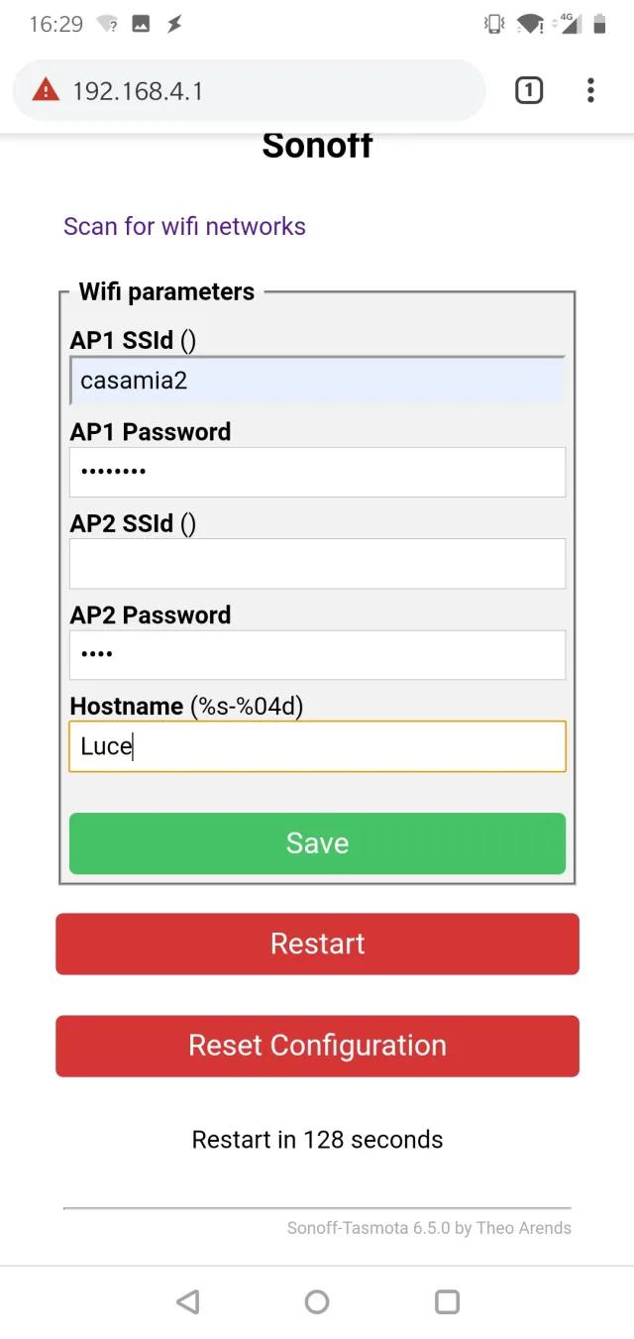
Task: Click the empty AP2 SSId field
Action: [317, 564]
